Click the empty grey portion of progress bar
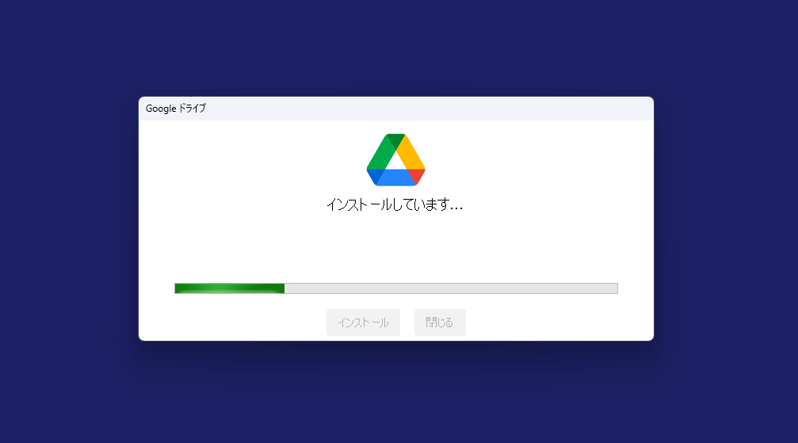 point(451,288)
